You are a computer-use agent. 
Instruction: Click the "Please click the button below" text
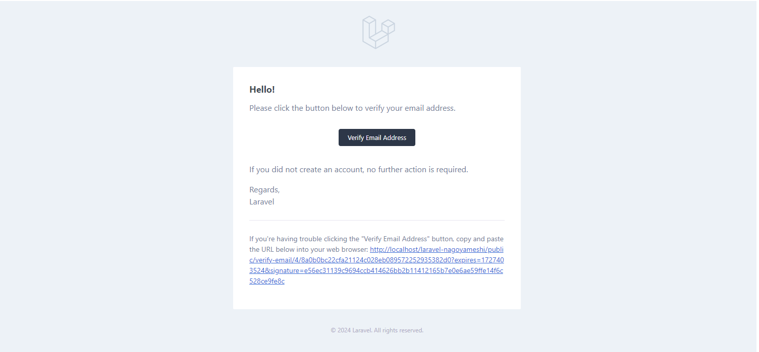coord(294,108)
